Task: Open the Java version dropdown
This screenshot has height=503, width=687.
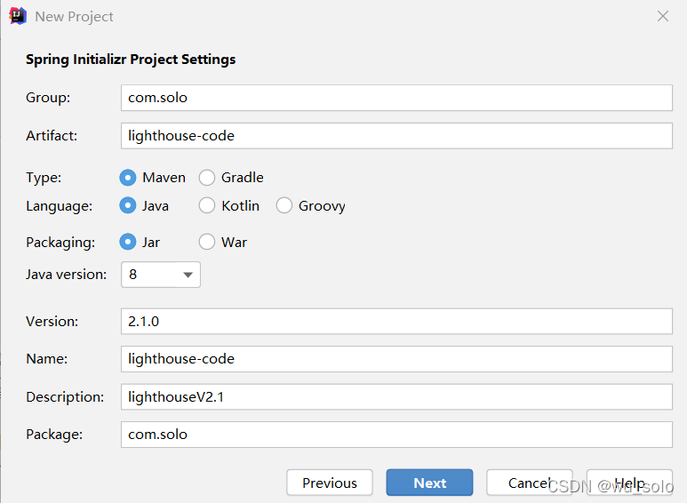Action: (x=161, y=275)
